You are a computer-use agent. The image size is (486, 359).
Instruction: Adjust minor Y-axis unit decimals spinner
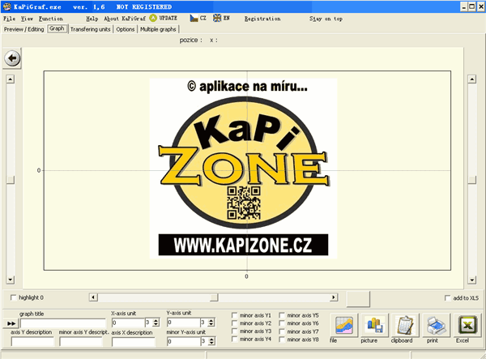click(211, 341)
